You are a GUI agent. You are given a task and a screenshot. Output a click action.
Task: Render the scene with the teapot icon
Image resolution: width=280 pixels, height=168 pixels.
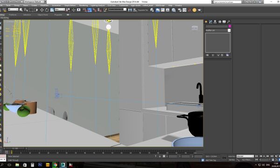199,10
